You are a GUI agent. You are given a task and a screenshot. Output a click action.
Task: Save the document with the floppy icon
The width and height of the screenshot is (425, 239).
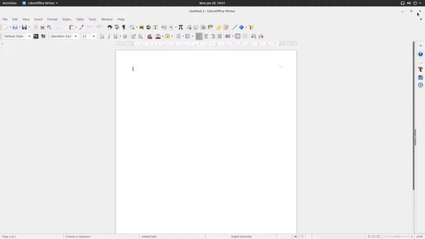(25, 27)
